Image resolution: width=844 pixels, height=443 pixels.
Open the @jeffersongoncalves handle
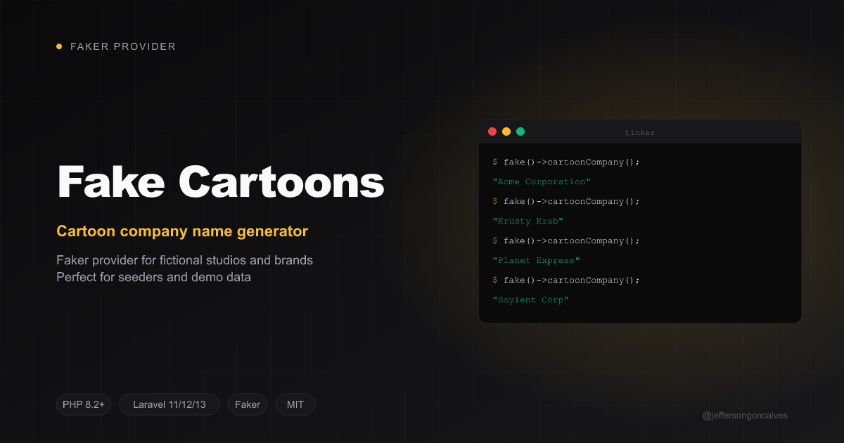[745, 416]
